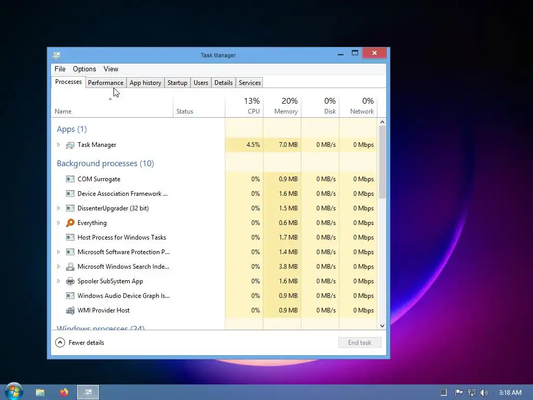Click the Apps (1) group heading
533x400 pixels.
pos(72,129)
